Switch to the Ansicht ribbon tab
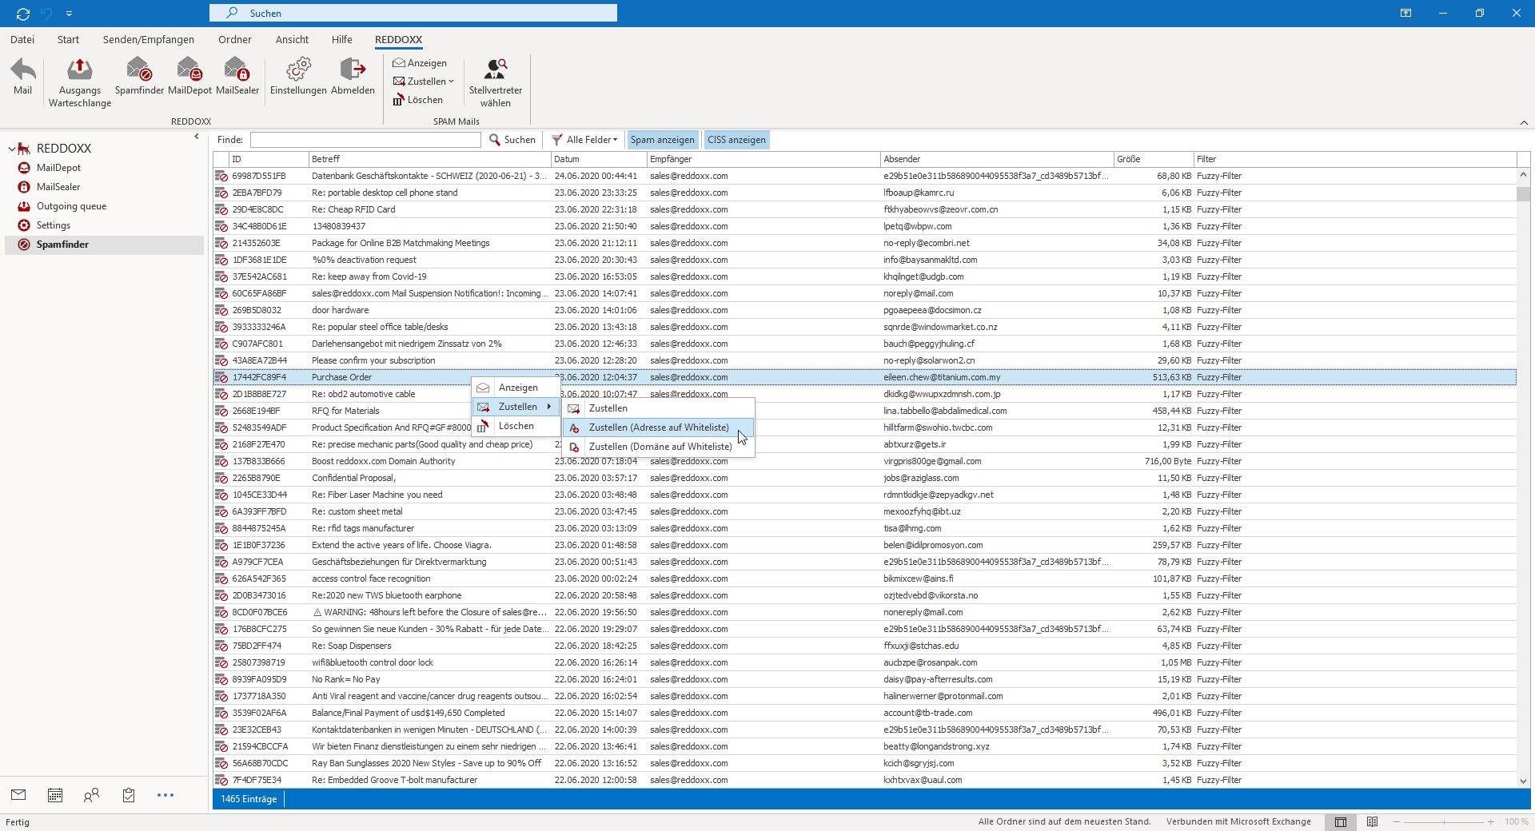 click(x=292, y=39)
